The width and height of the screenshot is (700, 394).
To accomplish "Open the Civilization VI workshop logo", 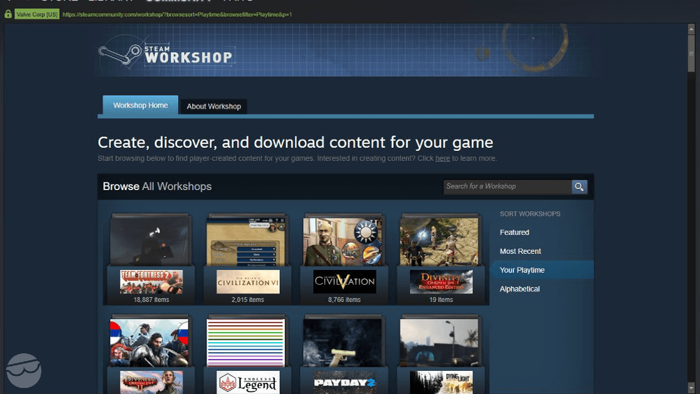I will [x=248, y=281].
